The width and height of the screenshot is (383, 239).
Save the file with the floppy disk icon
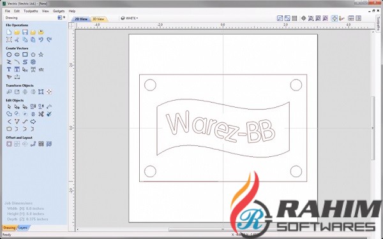[25, 32]
